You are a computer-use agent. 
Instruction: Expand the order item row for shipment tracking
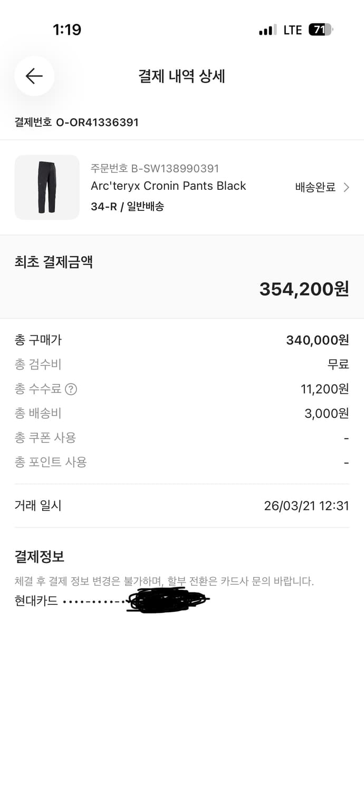pyautogui.click(x=182, y=187)
